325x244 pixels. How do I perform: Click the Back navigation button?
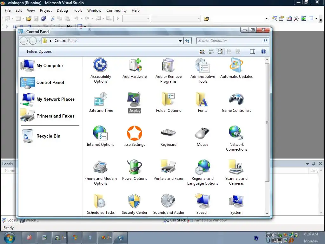click(x=23, y=41)
